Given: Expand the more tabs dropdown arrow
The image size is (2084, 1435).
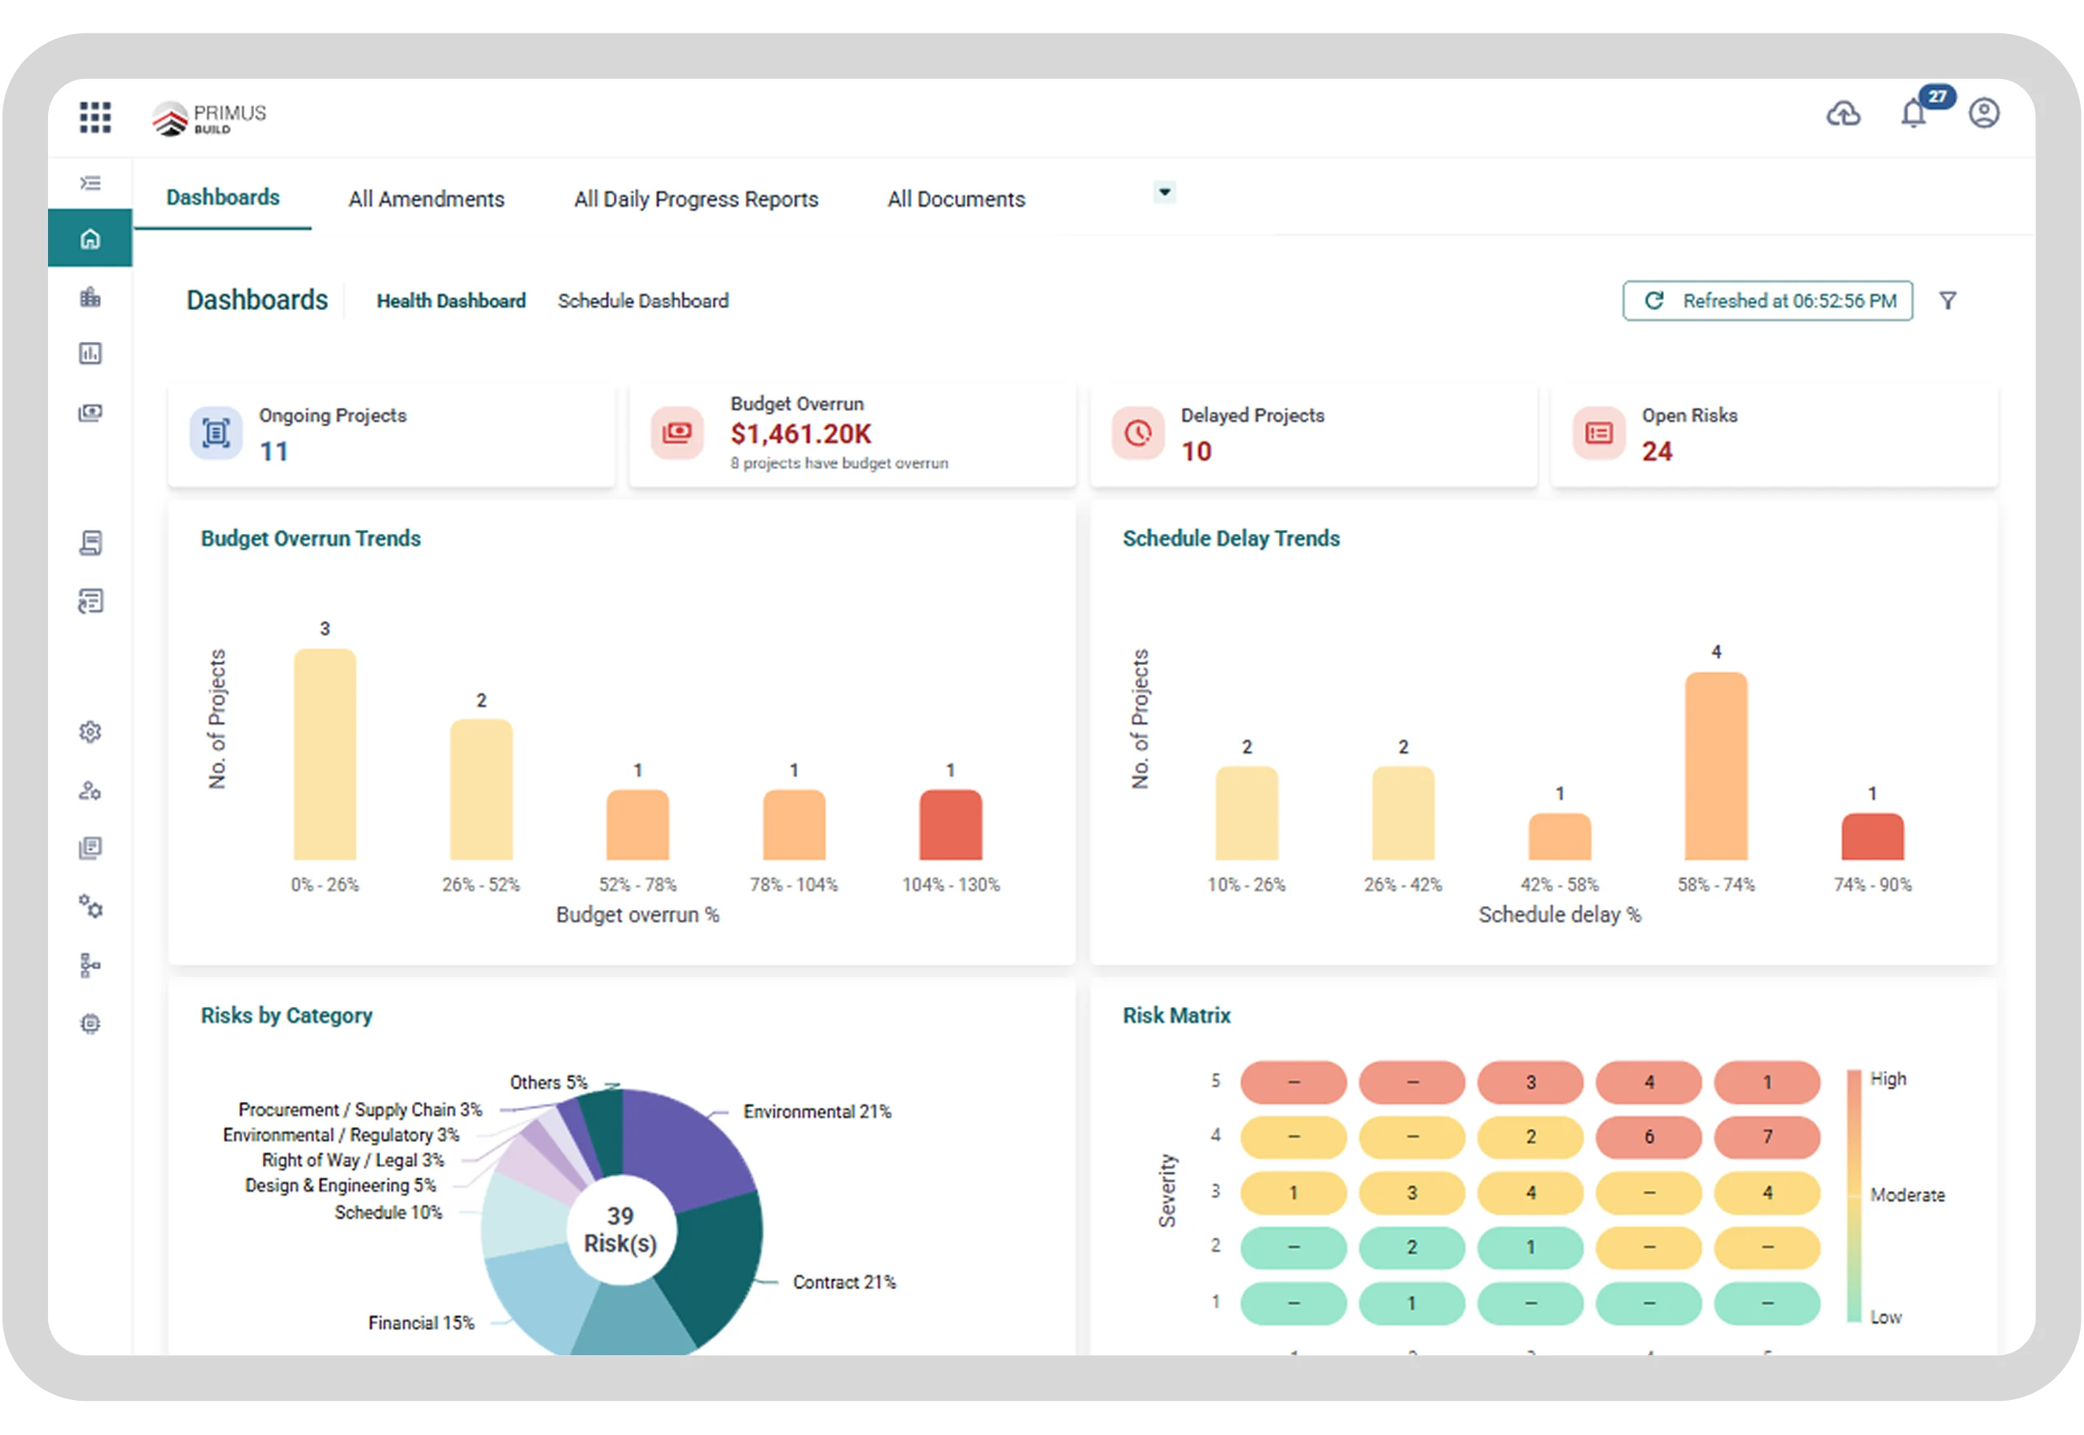Looking at the screenshot, I should coord(1164,192).
